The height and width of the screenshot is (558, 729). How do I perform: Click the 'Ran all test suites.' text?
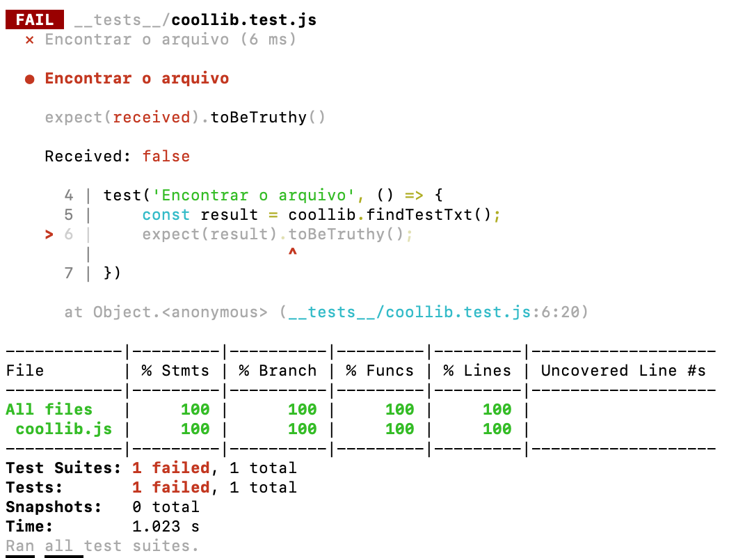[x=102, y=545]
